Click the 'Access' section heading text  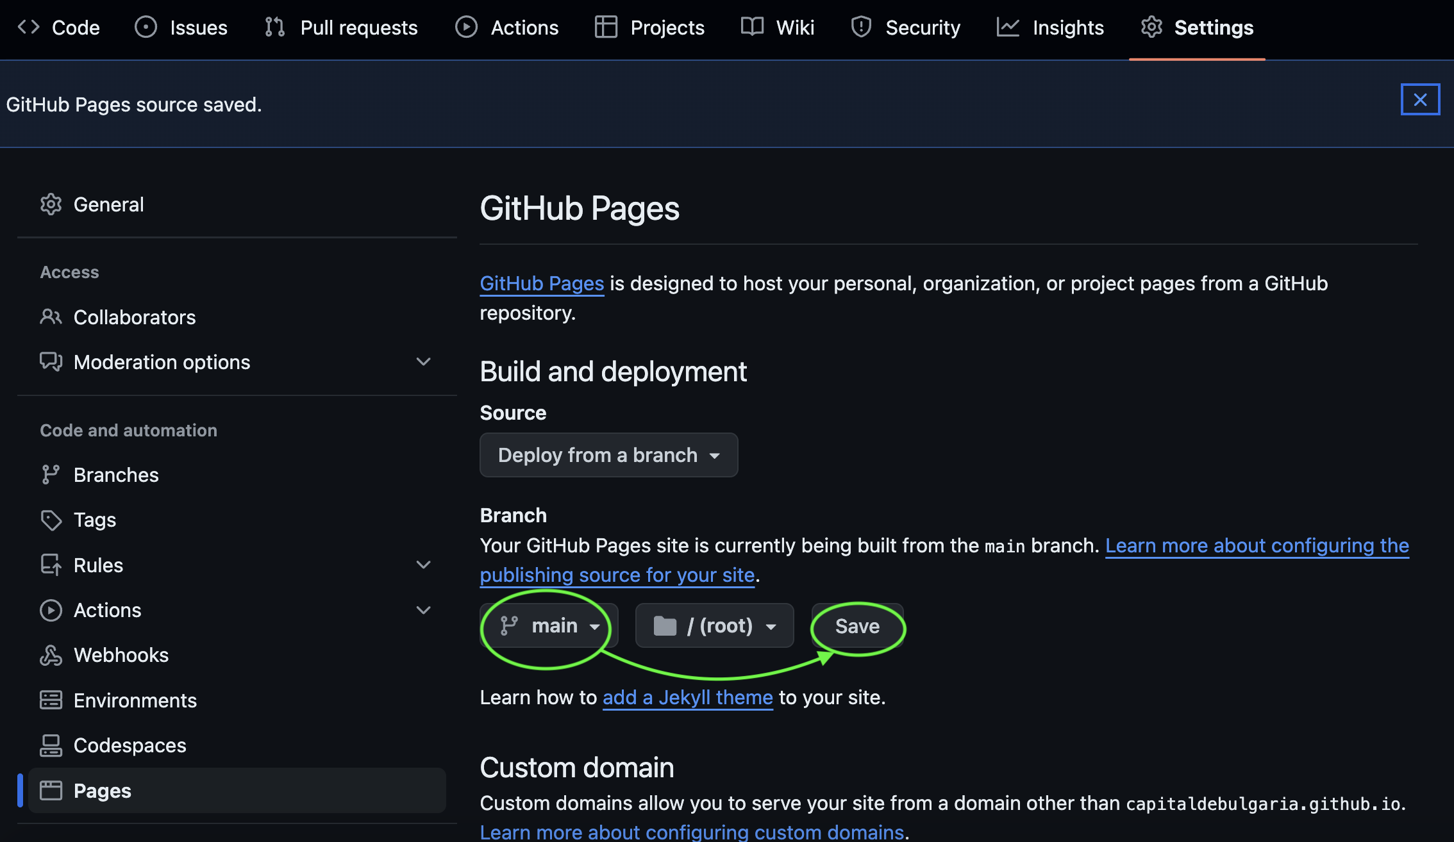[x=69, y=272]
